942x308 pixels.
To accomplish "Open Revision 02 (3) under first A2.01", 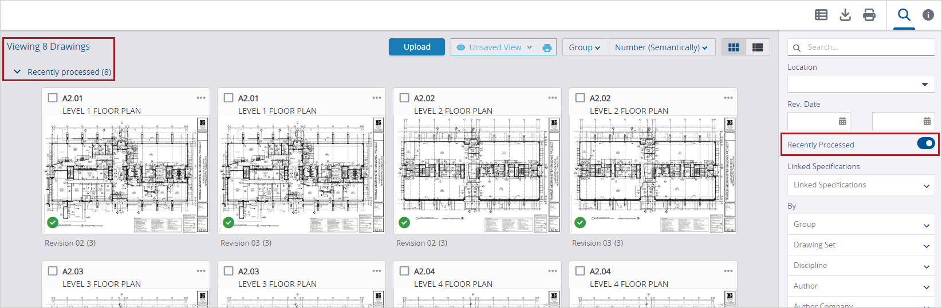I will point(70,243).
